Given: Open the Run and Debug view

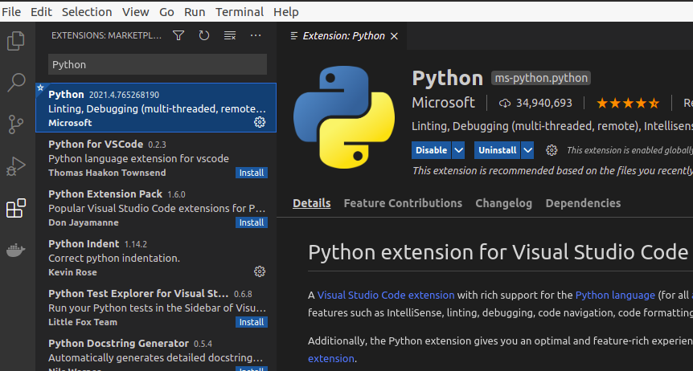Looking at the screenshot, I should click(x=16, y=166).
